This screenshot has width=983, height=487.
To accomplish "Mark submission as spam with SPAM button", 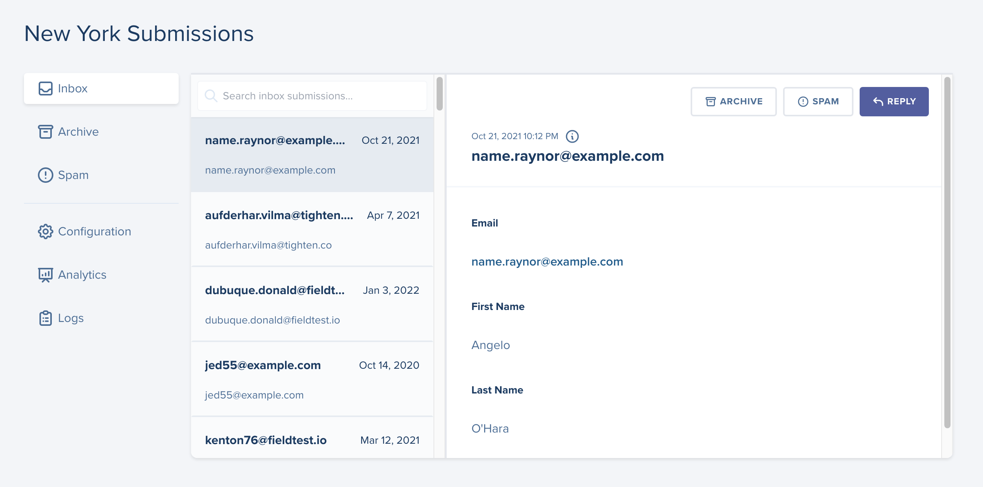I will tap(818, 101).
